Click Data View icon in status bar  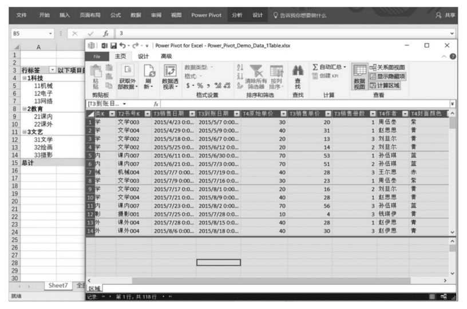coord(432,296)
